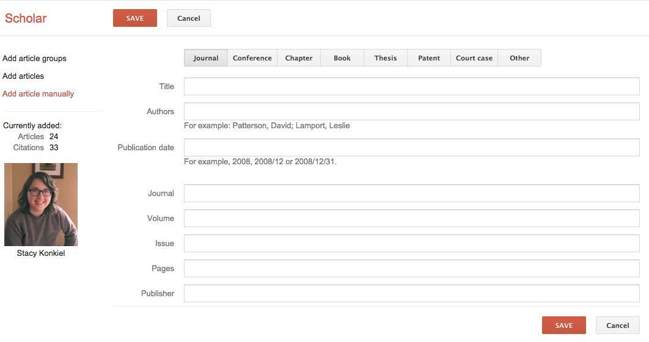The height and width of the screenshot is (342, 649).
Task: Focus the Journal input field
Action: (412, 194)
